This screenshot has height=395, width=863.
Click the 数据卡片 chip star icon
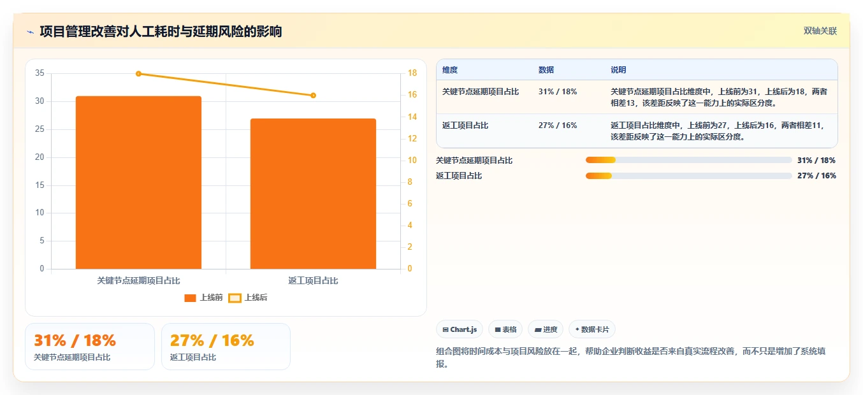pyautogui.click(x=577, y=329)
